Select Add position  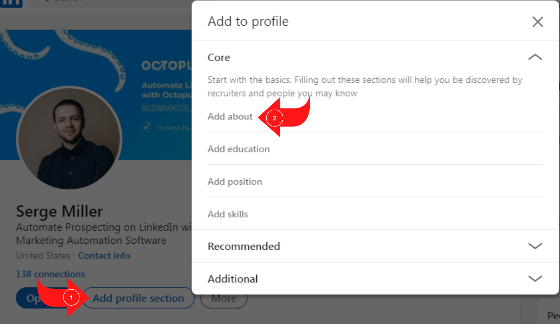click(x=235, y=182)
